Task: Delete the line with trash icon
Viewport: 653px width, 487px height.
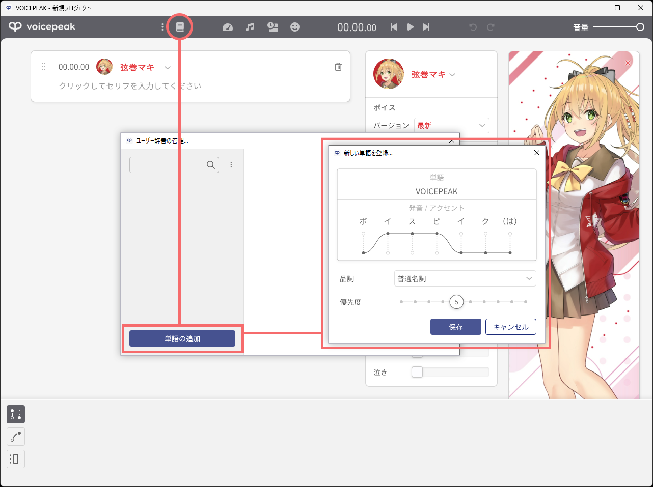Action: click(x=338, y=67)
